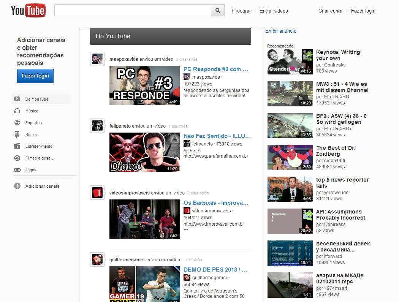Click inside the search input field
Screen dimensions: 399x302
click(x=132, y=10)
